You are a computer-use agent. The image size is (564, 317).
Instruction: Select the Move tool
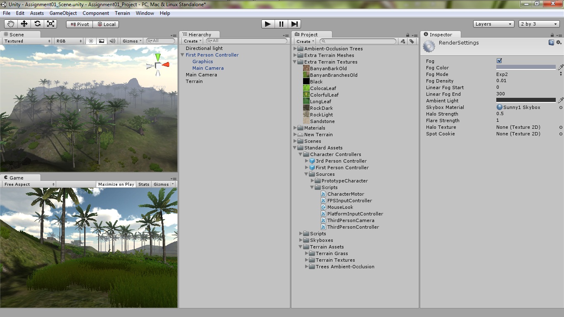(x=24, y=24)
